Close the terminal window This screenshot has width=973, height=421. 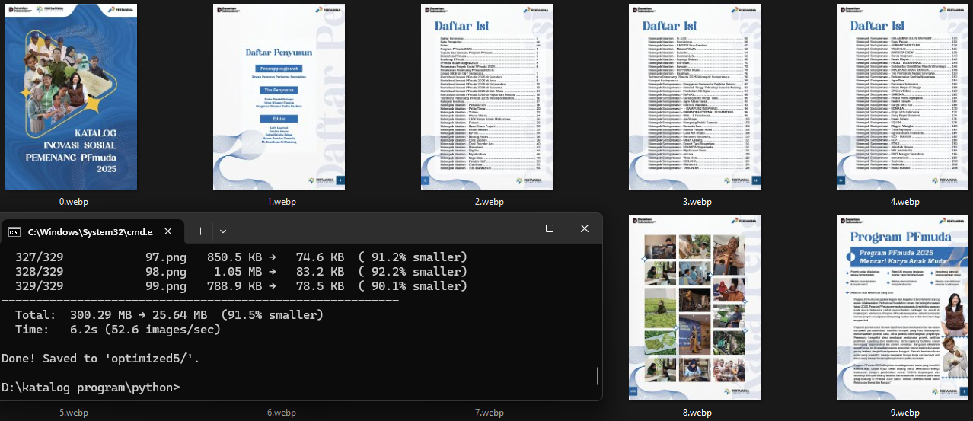[x=585, y=229]
